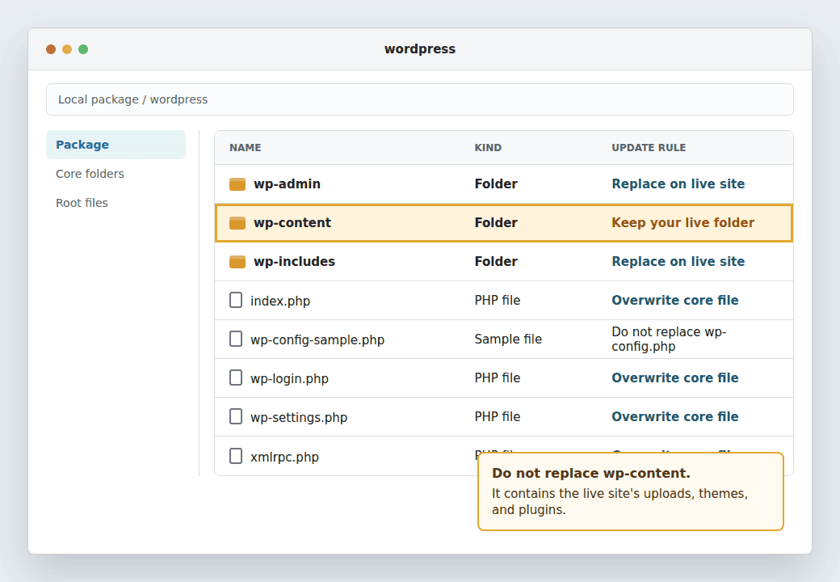Select the wp-includes folder name
Image resolution: width=840 pixels, height=582 pixels.
[294, 262]
